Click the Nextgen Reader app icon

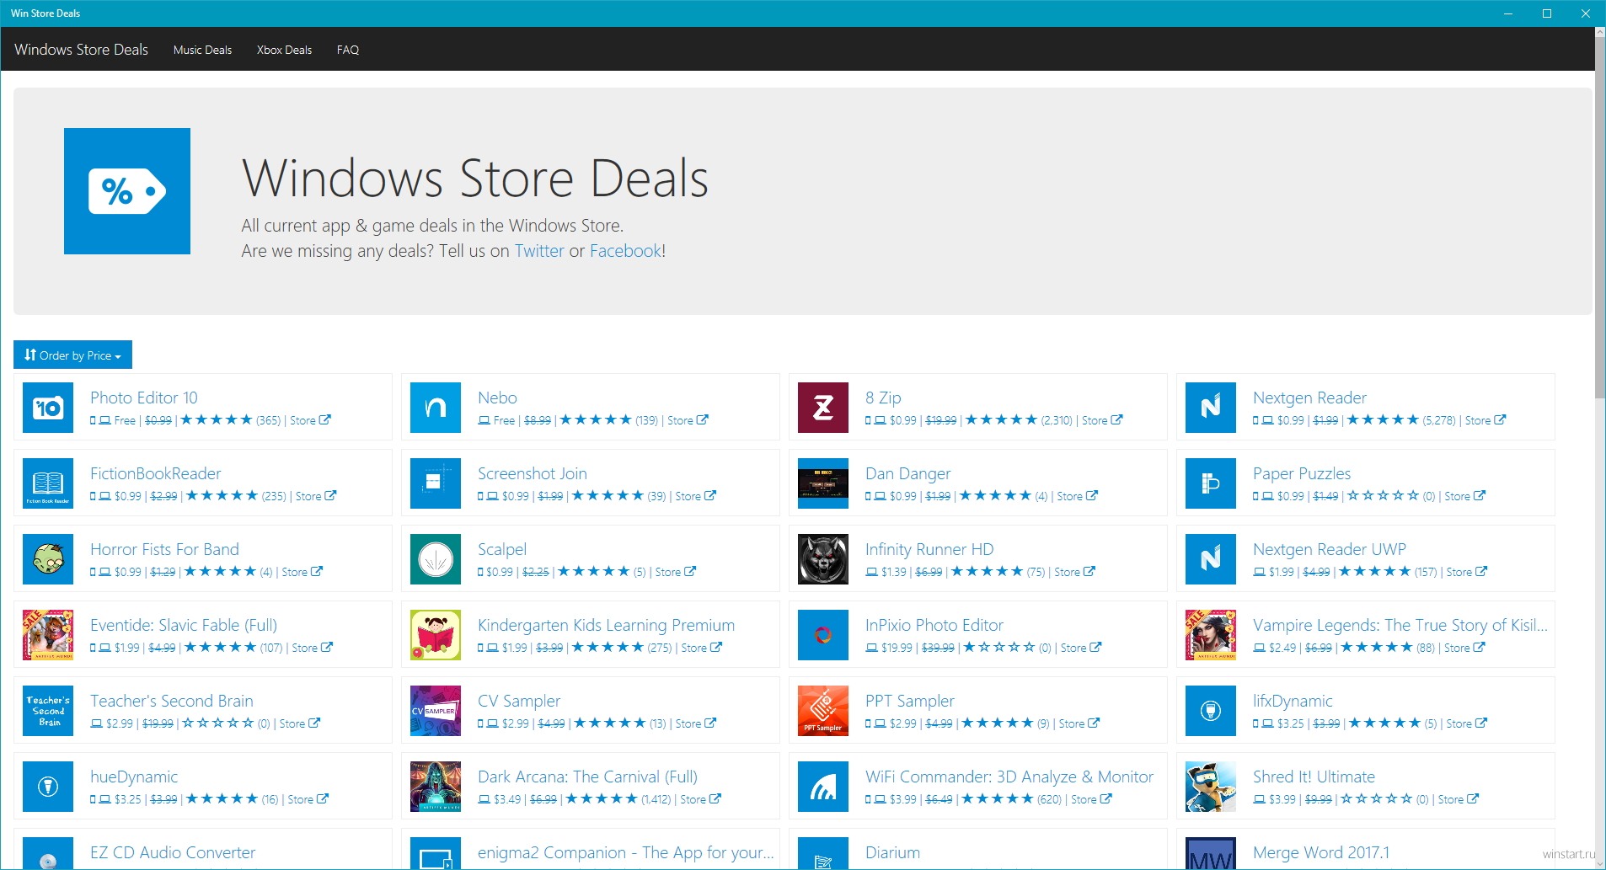click(1211, 408)
